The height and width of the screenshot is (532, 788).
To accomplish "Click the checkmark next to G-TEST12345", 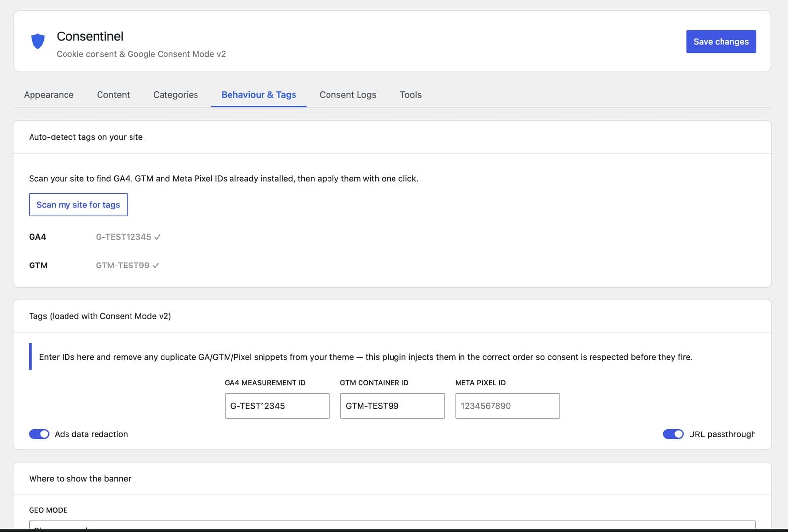I will (158, 237).
